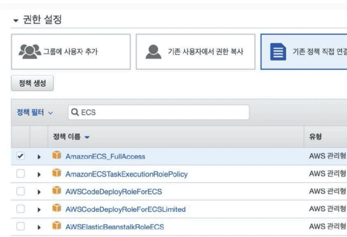
Task: Expand the AWSElasticBeanstalkRoleECS row details
Action: pyautogui.click(x=39, y=227)
